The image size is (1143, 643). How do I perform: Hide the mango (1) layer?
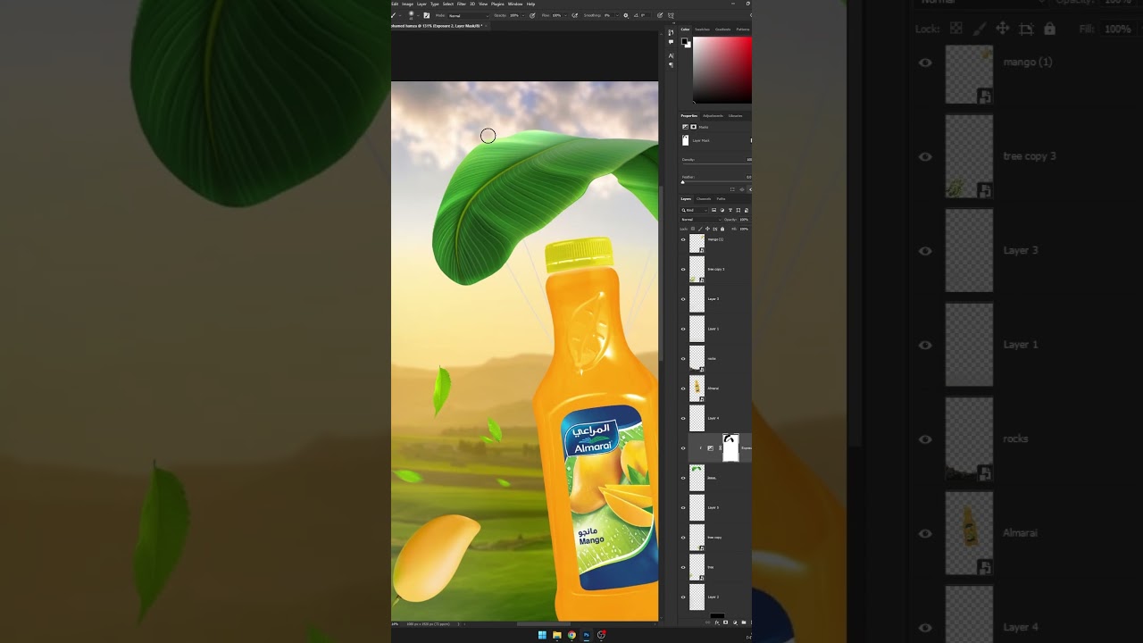[683, 239]
